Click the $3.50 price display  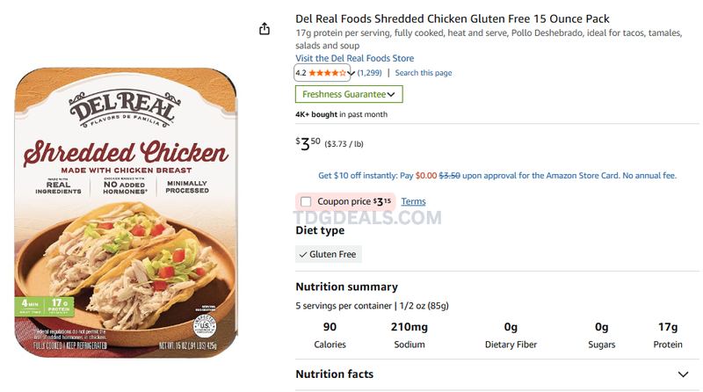(308, 143)
